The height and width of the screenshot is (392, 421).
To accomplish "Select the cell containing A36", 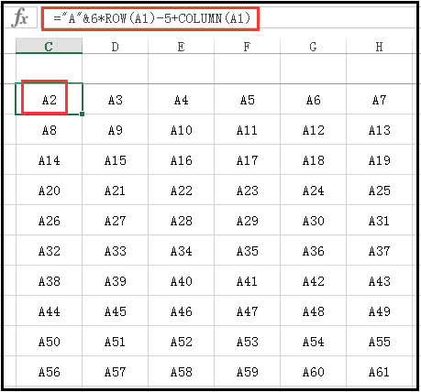I will coord(313,250).
